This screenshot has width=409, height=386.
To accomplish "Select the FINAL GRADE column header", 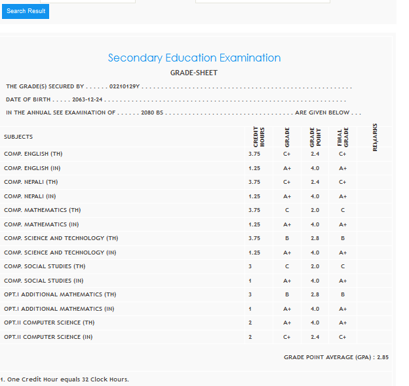I will [343, 136].
